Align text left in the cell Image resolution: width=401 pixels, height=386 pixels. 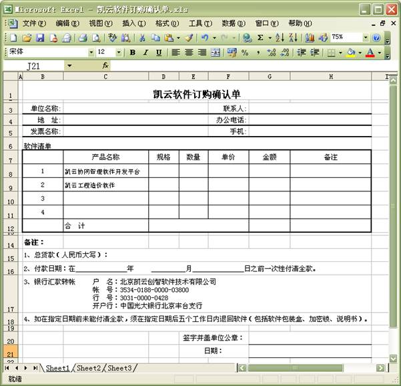pos(175,53)
